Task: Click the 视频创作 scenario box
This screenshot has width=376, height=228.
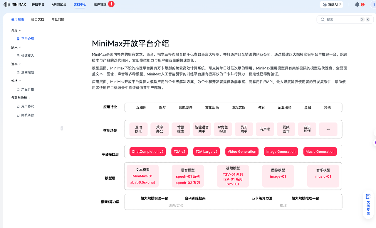Action: pos(286,129)
